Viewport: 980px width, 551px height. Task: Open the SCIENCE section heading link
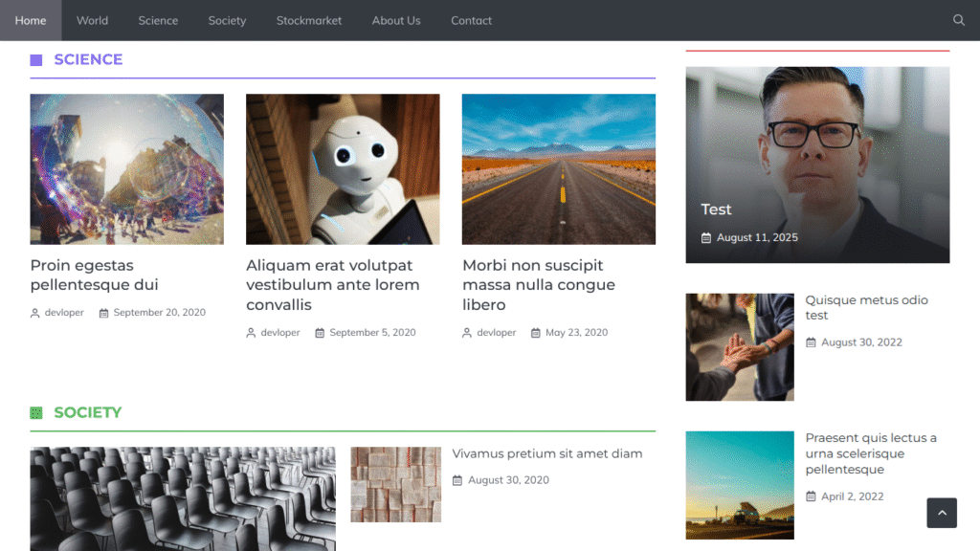(88, 59)
